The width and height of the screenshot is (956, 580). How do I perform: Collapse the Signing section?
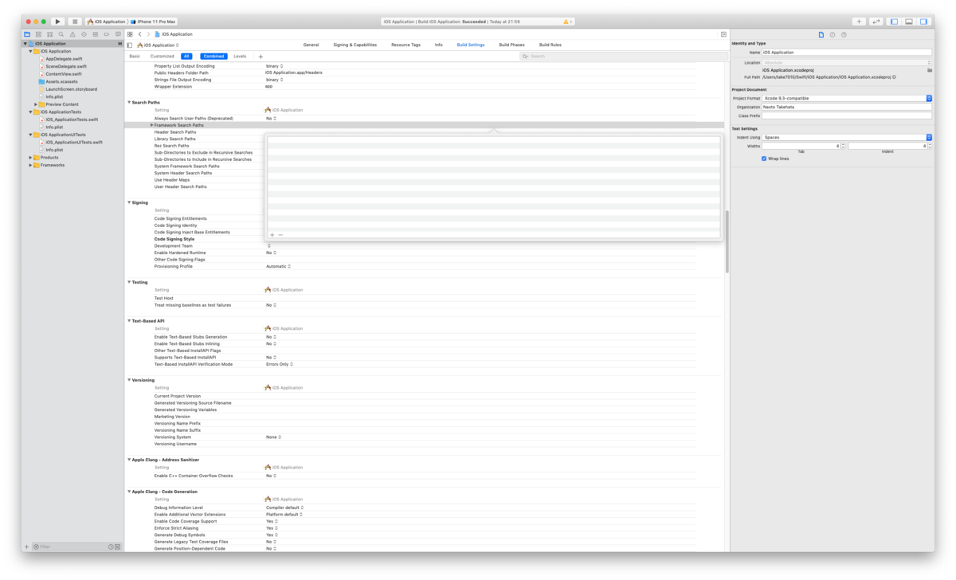click(129, 202)
